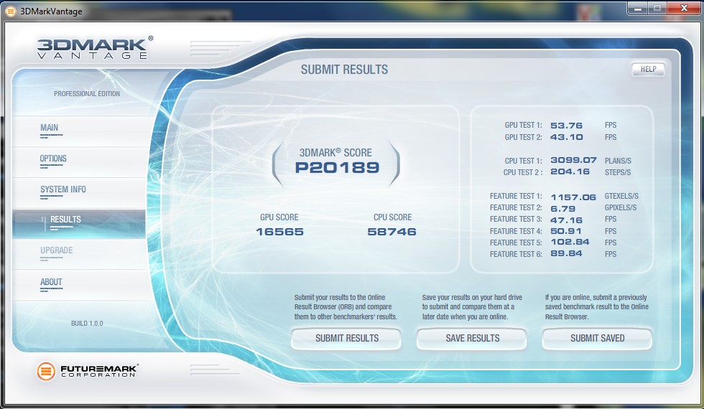
Task: Click the STEPS/S unit label
Action: coord(618,172)
